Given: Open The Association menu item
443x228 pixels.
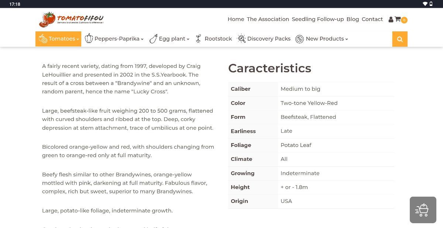Looking at the screenshot, I should pos(268,19).
